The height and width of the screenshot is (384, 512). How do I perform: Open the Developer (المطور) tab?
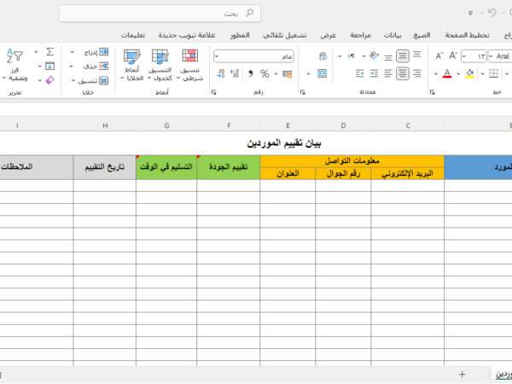point(240,35)
